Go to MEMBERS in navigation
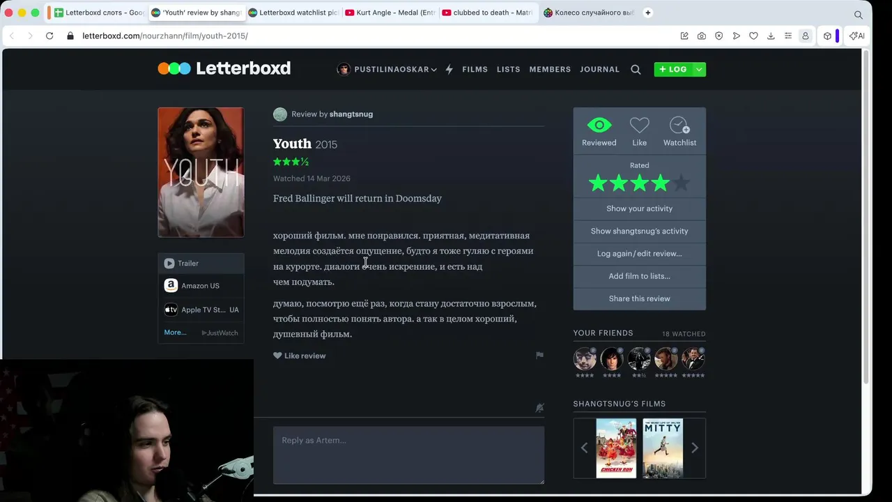Image resolution: width=892 pixels, height=502 pixels. click(x=550, y=69)
